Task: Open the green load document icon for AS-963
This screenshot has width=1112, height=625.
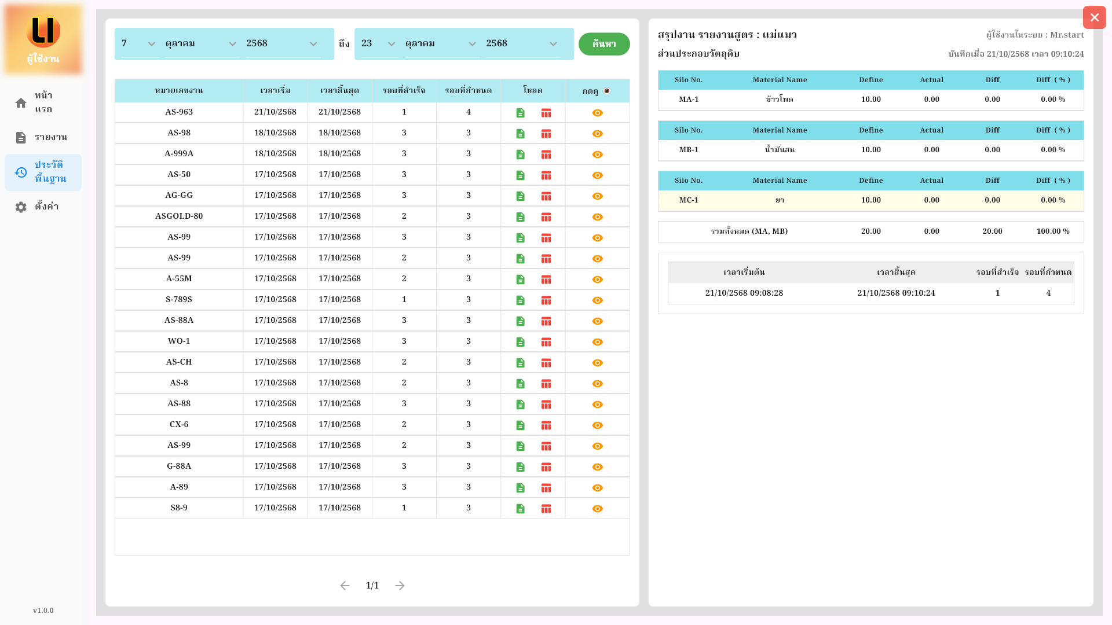Action: 520,113
